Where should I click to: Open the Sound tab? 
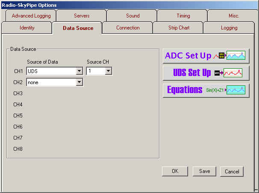132,16
